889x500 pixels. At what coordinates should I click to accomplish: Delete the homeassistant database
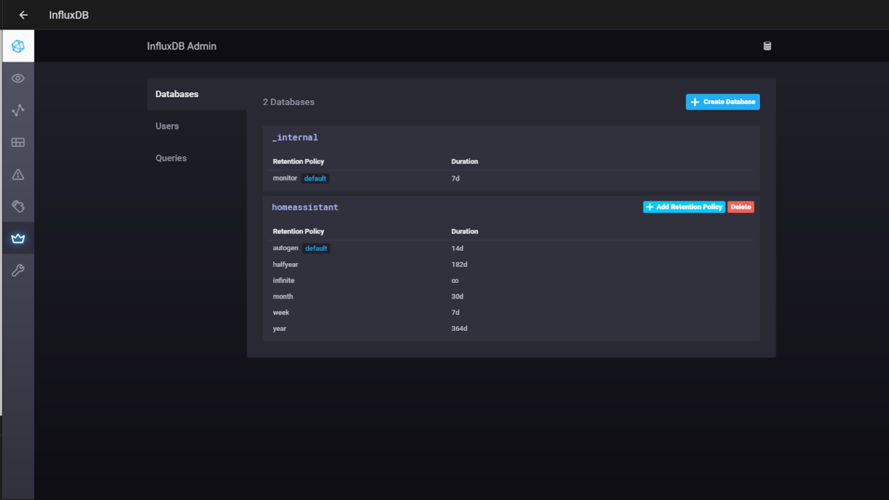point(740,207)
